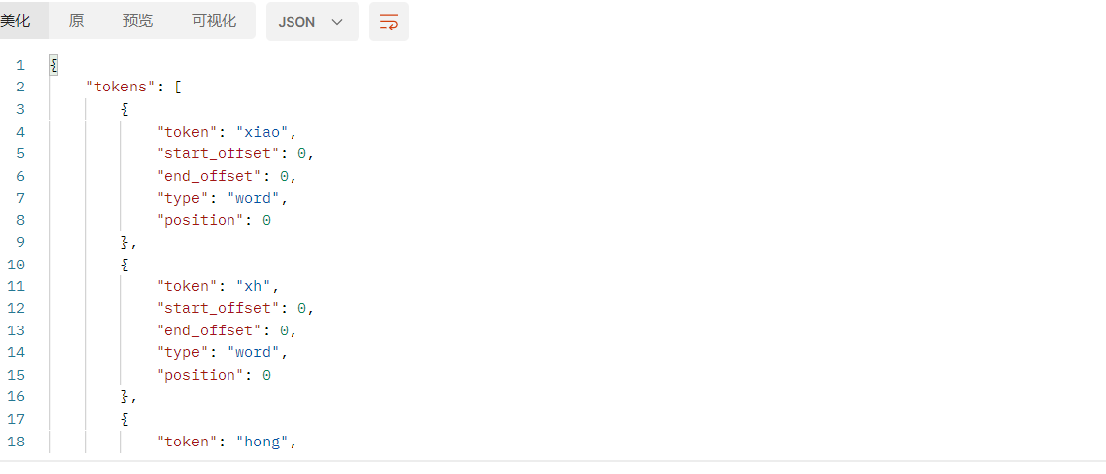Image resolution: width=1106 pixels, height=474 pixels.
Task: Switch to the 原 raw tab
Action: click(76, 21)
